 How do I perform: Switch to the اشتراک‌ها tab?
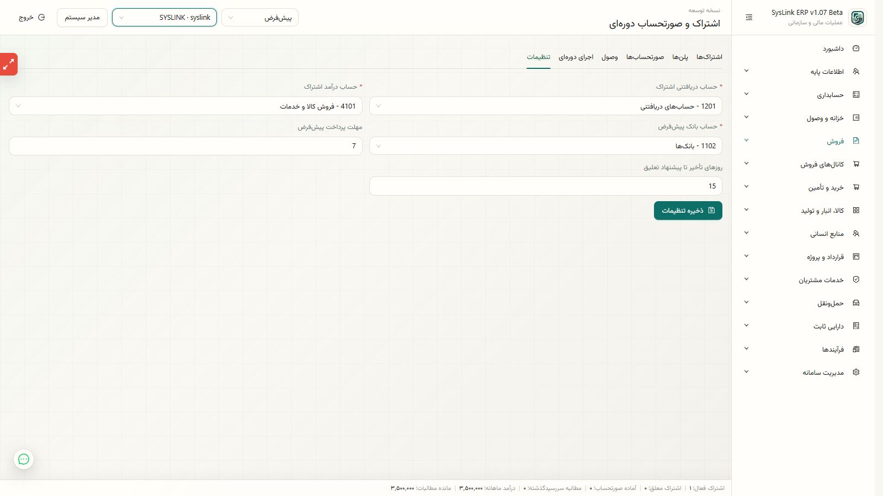(x=709, y=57)
